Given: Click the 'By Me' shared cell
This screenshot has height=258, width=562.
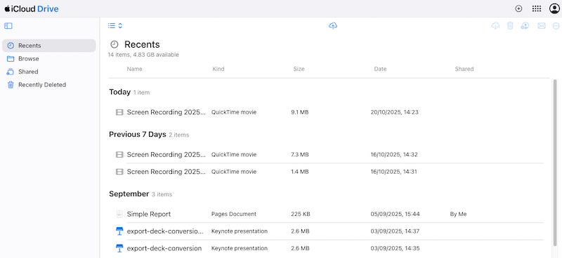Looking at the screenshot, I should pos(459,214).
